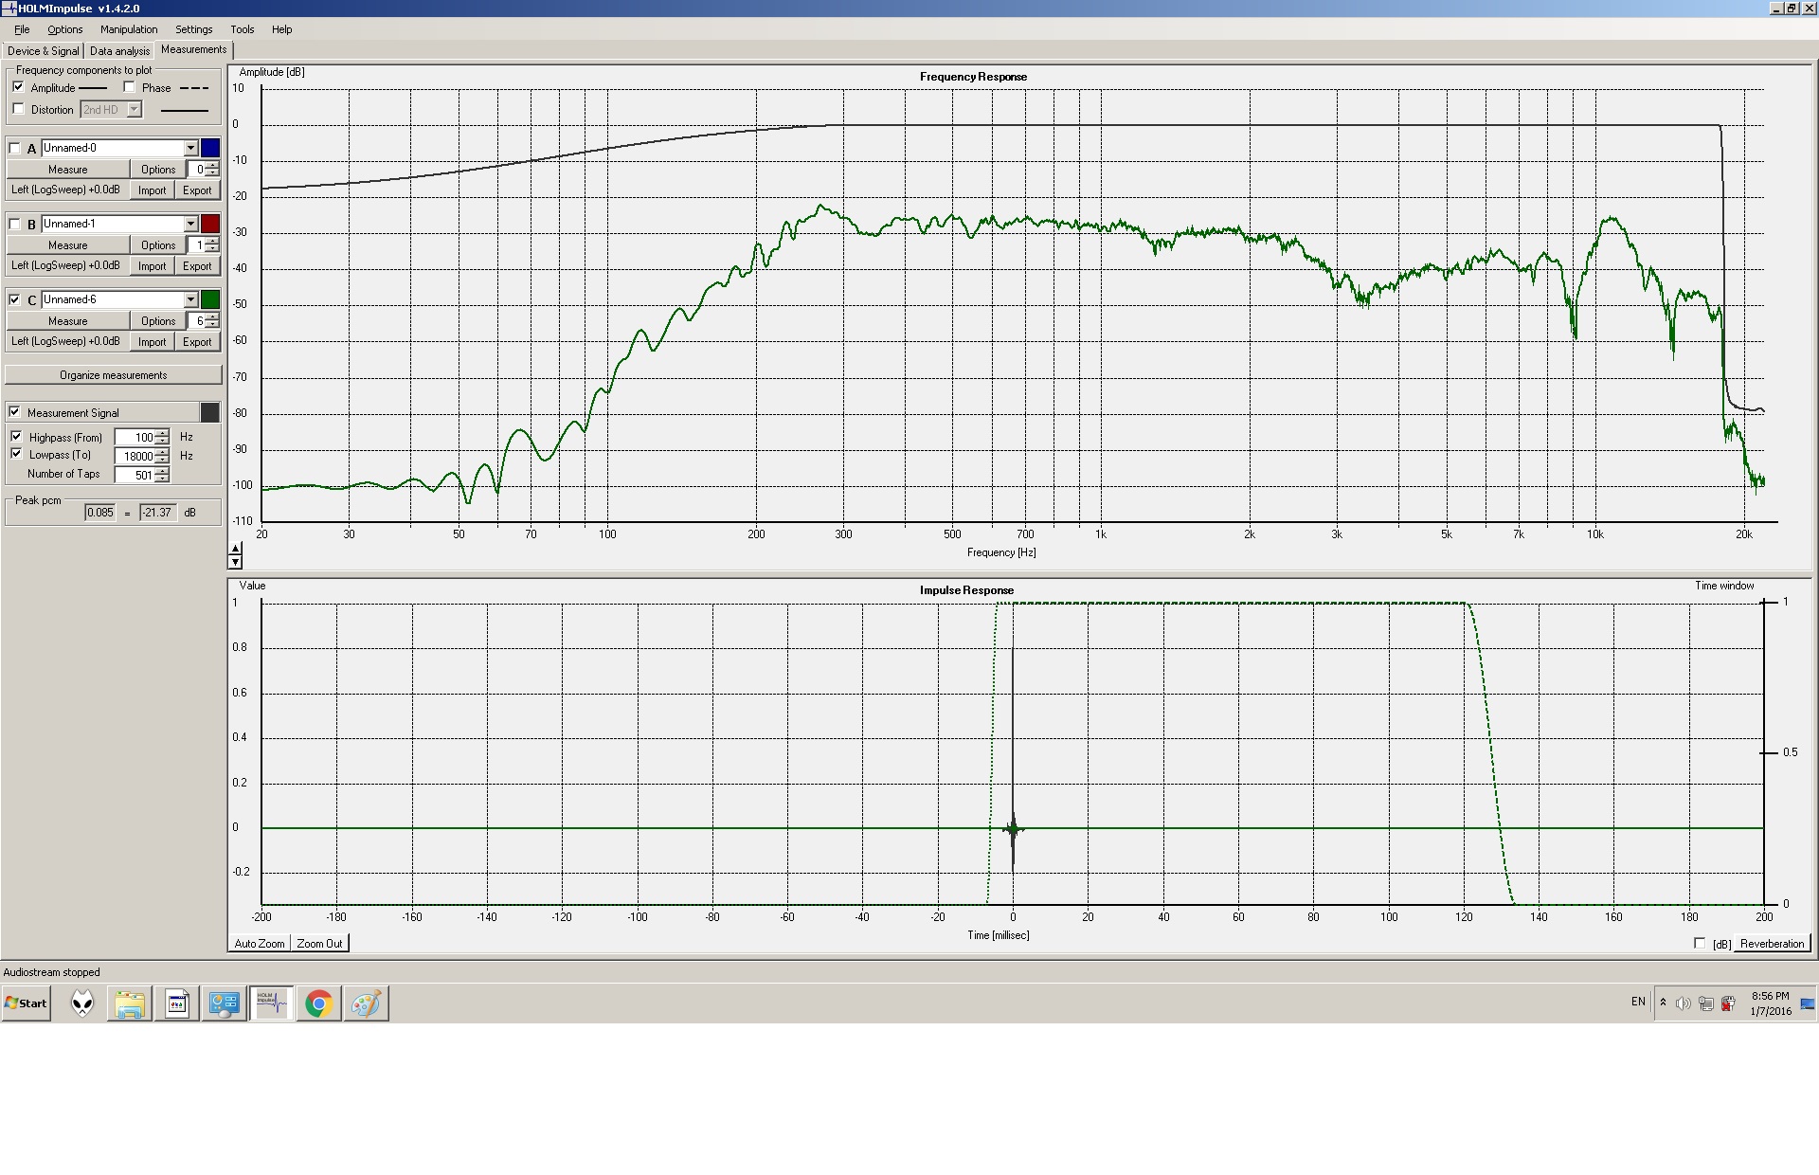Screen dimensions: 1819x1175
Task: Switch to the Data analysis tab
Action: coord(119,51)
